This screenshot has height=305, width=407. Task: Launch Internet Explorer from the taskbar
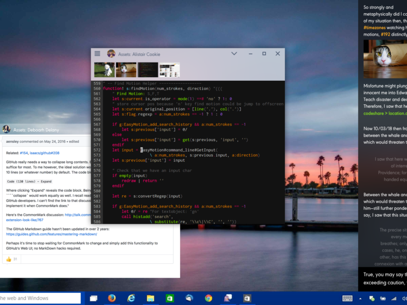(131, 298)
